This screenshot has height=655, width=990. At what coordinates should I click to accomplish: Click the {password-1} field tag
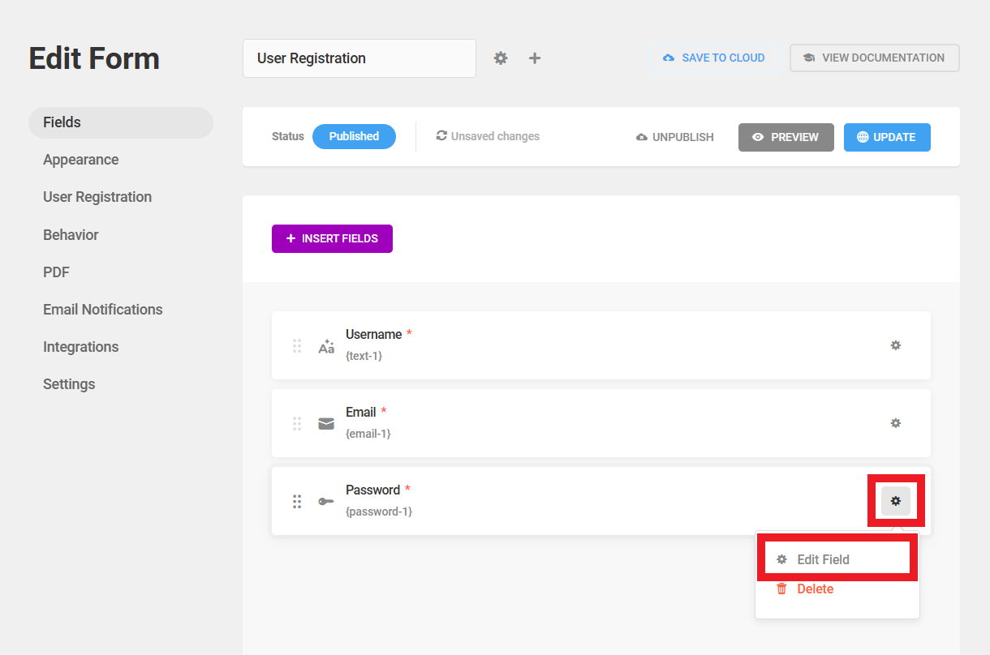tap(379, 512)
